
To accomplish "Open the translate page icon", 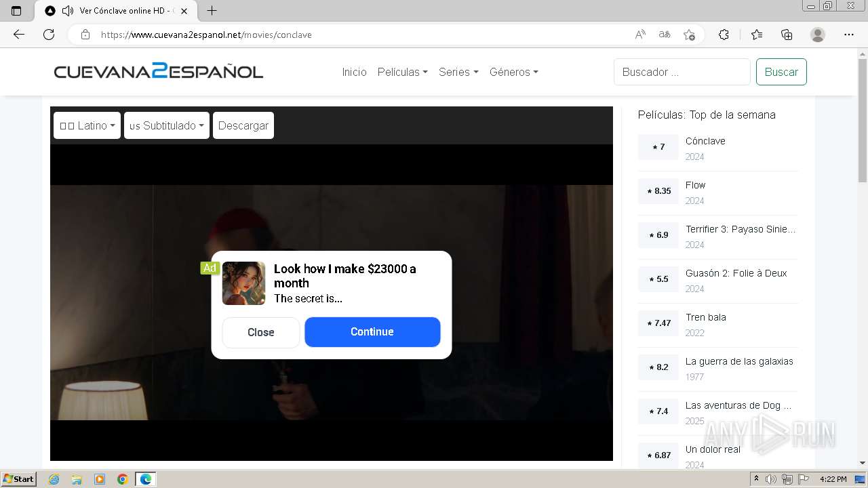I will (665, 35).
